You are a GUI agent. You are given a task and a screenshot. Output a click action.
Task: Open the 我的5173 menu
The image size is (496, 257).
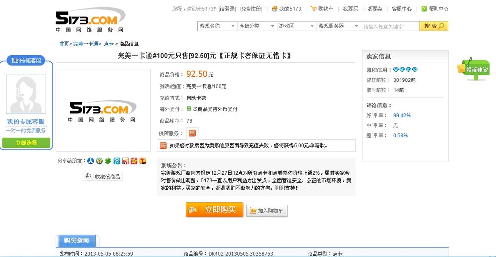tap(287, 9)
